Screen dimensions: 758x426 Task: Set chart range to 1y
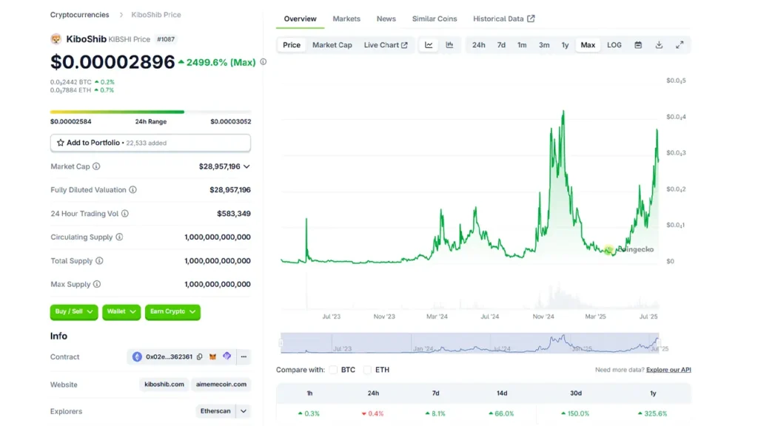[x=565, y=45]
